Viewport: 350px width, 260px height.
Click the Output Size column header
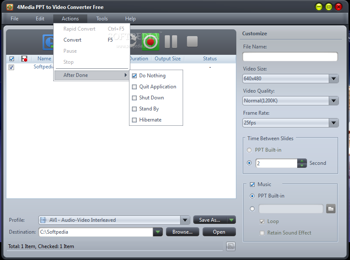[168, 59]
